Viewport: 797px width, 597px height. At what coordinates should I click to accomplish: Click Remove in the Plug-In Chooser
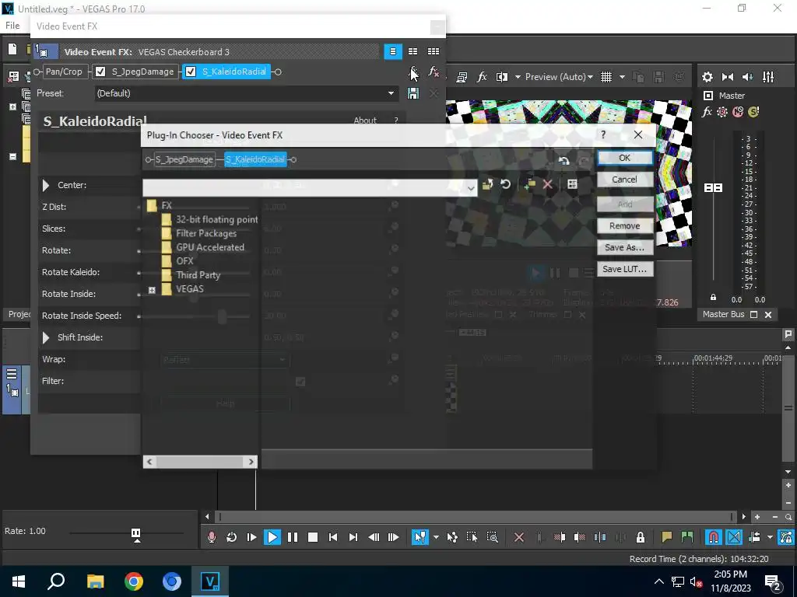coord(625,226)
